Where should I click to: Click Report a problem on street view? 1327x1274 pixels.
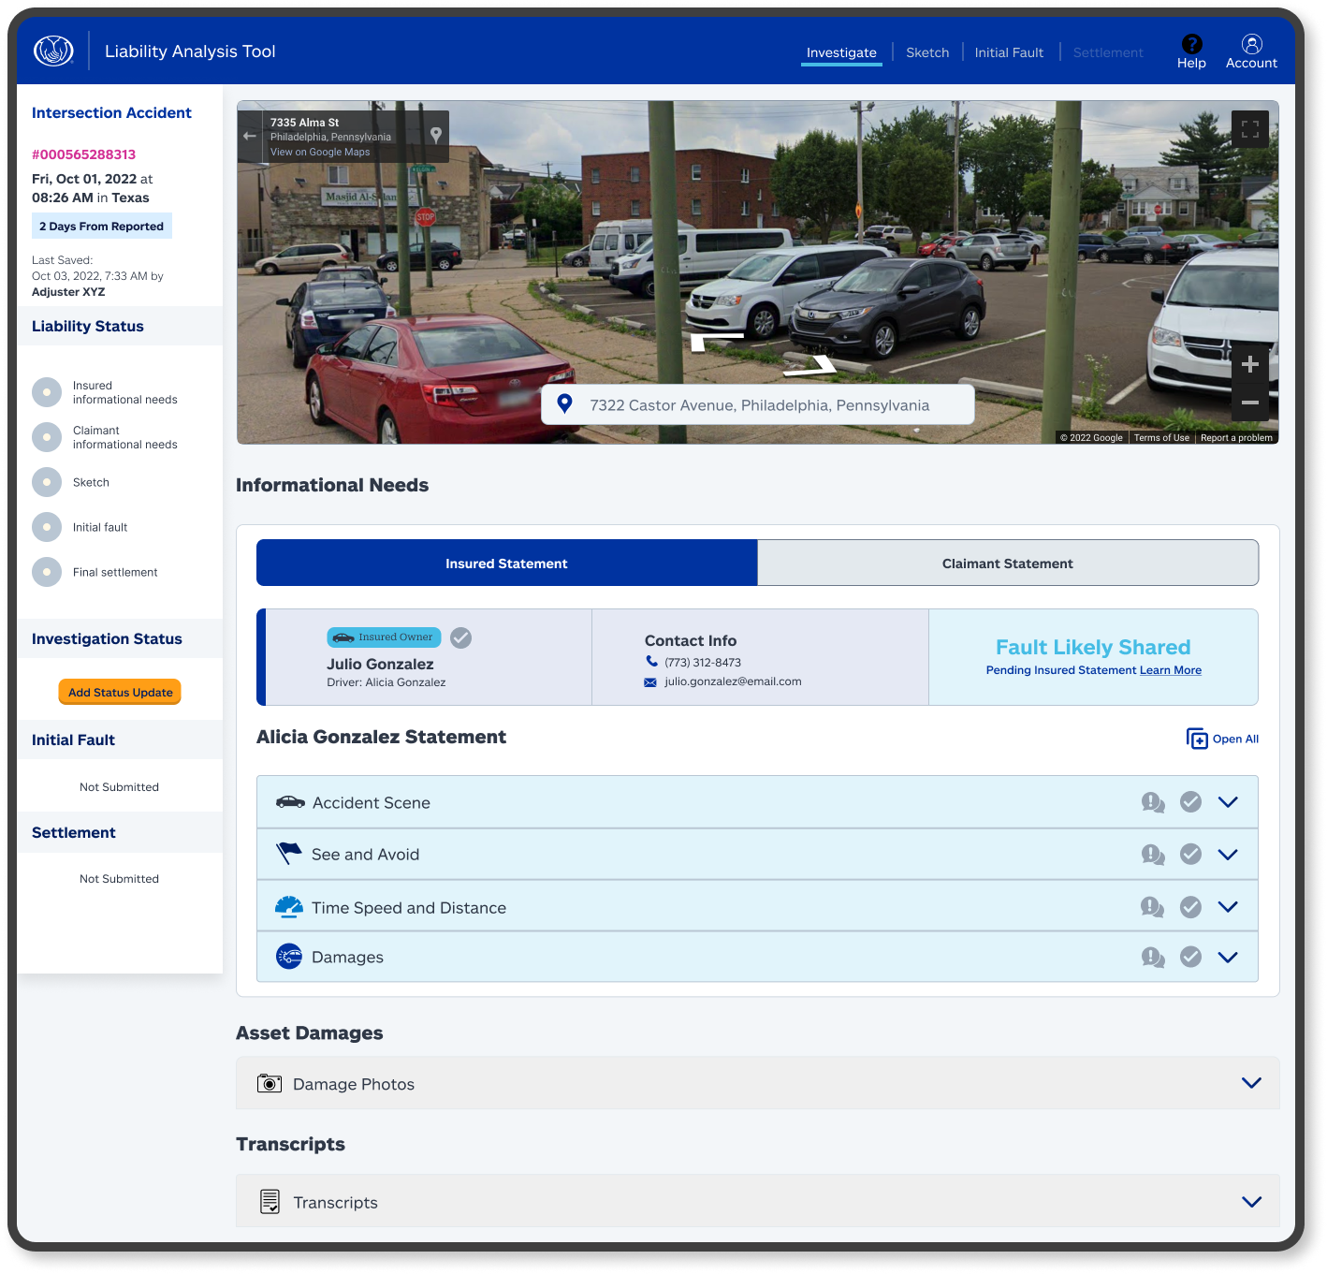(x=1236, y=437)
